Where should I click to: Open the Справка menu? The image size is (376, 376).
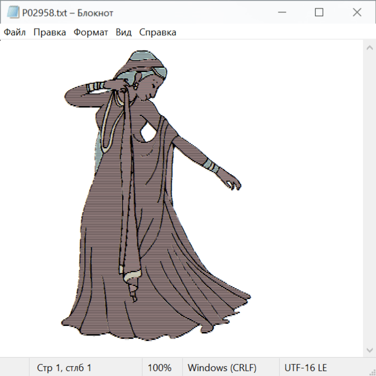[158, 32]
